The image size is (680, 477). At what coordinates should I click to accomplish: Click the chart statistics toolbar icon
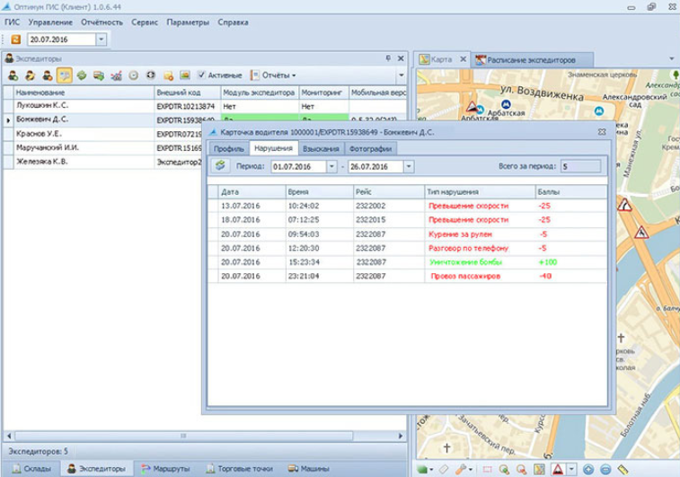(x=116, y=75)
